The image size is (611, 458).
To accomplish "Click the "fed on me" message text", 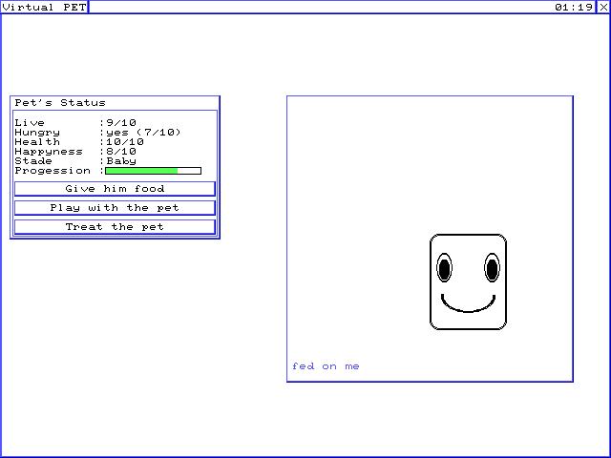I will point(326,366).
